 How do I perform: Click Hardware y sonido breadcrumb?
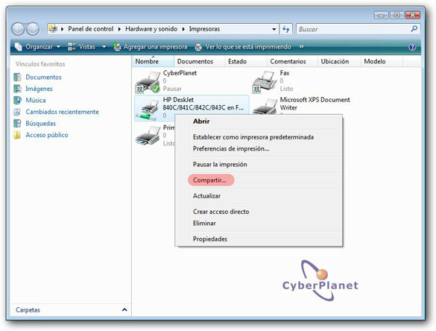click(151, 29)
